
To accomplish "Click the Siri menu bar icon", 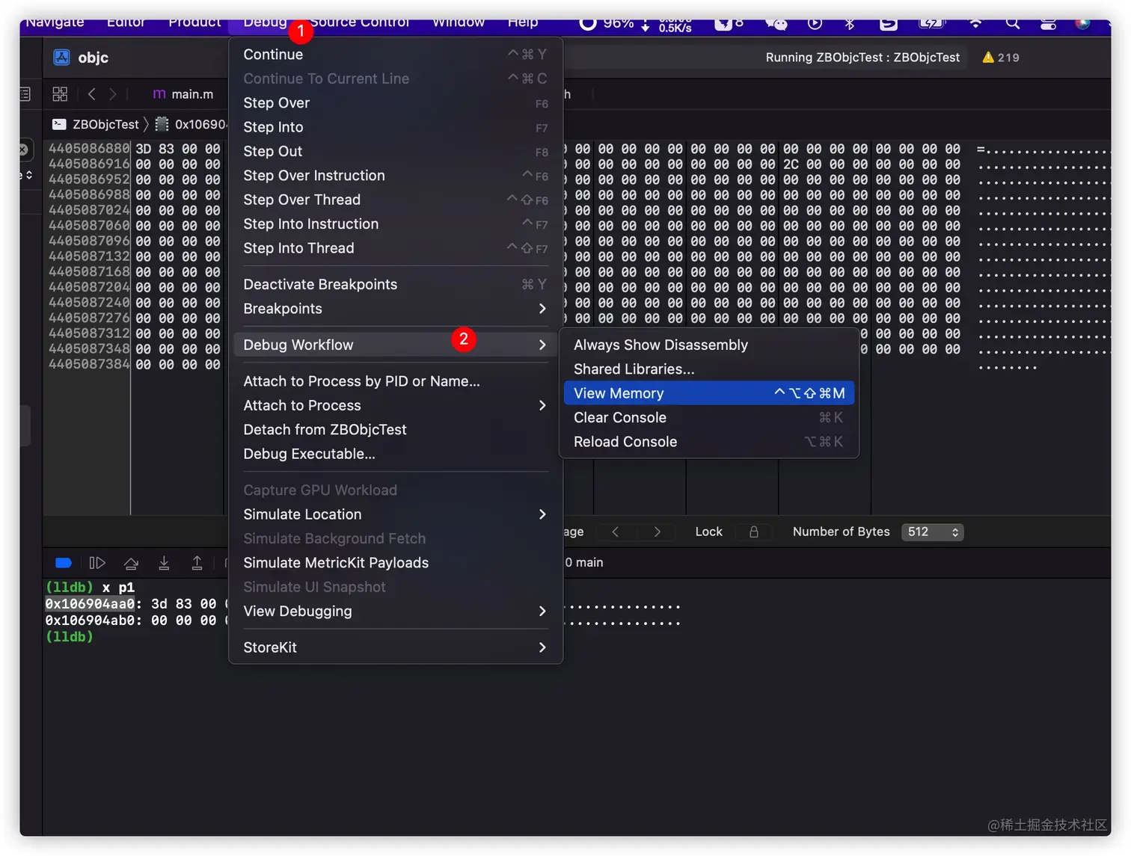I will click(1082, 23).
